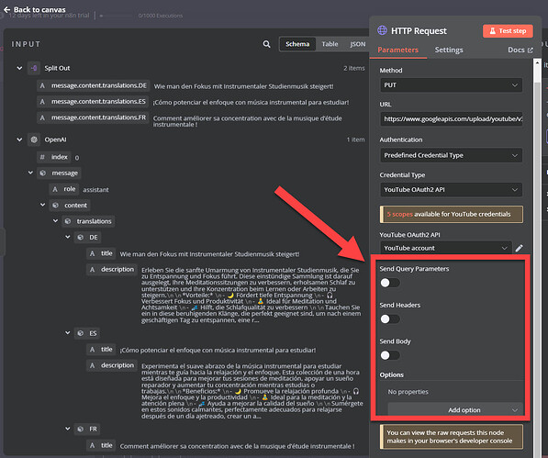Click the HTTP Request globe icon
The width and height of the screenshot is (548, 458).
pos(382,30)
